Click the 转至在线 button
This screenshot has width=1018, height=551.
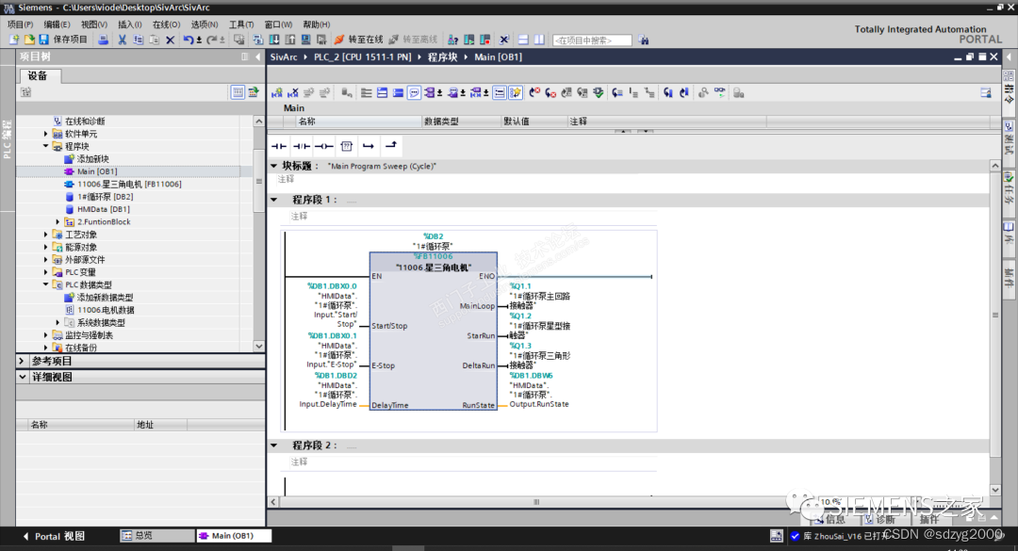click(358, 40)
